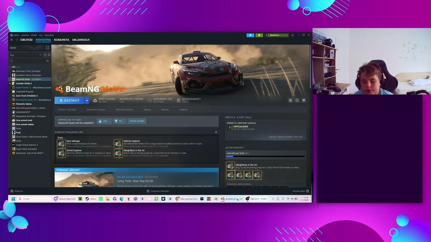Viewport: 431px width, 242px height.
Task: Open "Long Time, Now See v0.39" event
Action: tap(135, 181)
